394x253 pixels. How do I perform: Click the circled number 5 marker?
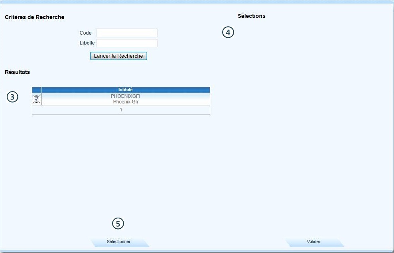(x=118, y=224)
